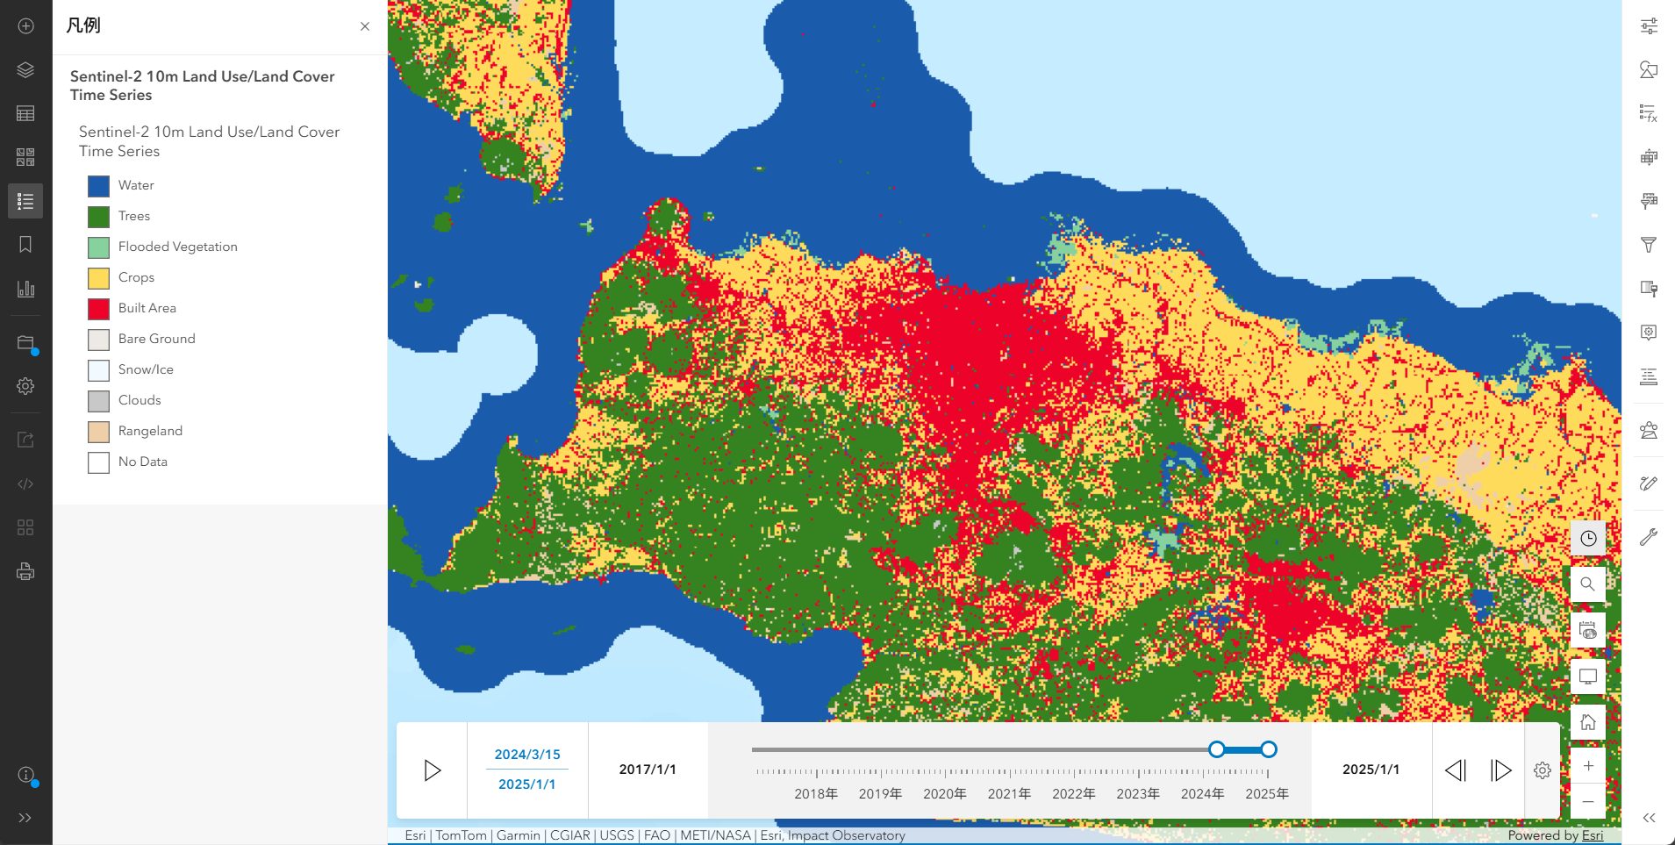
Task: Click the right end handle of time slider
Action: click(1268, 749)
